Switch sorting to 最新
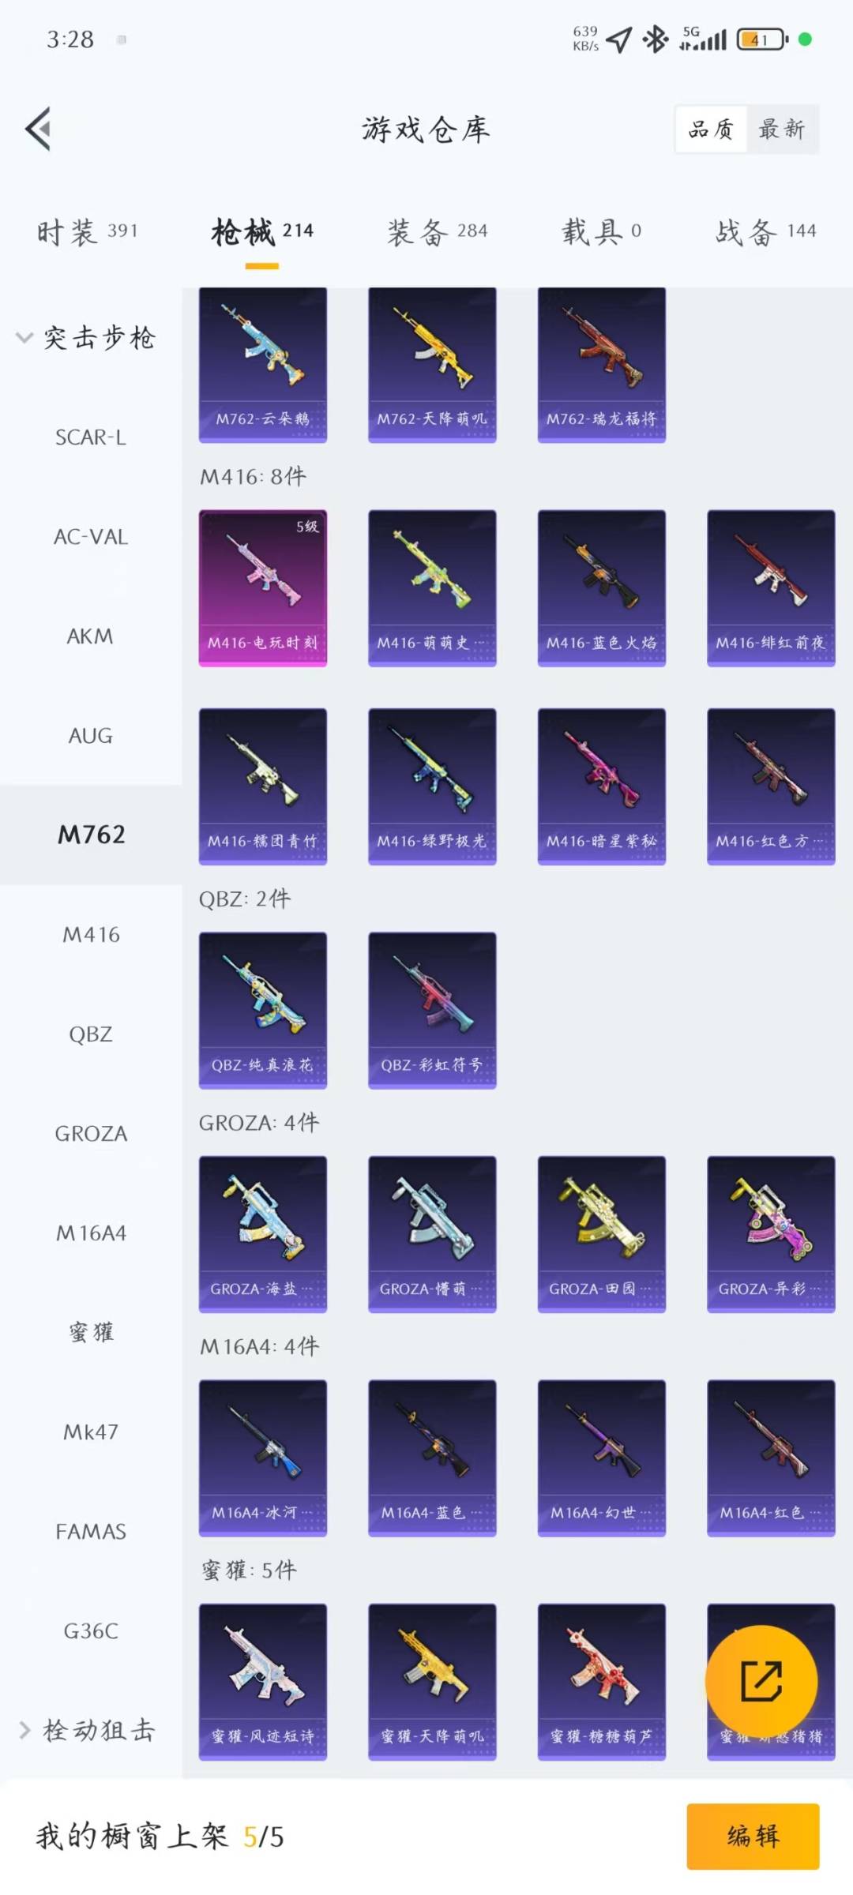Viewport: 853px width, 1895px height. tap(781, 129)
